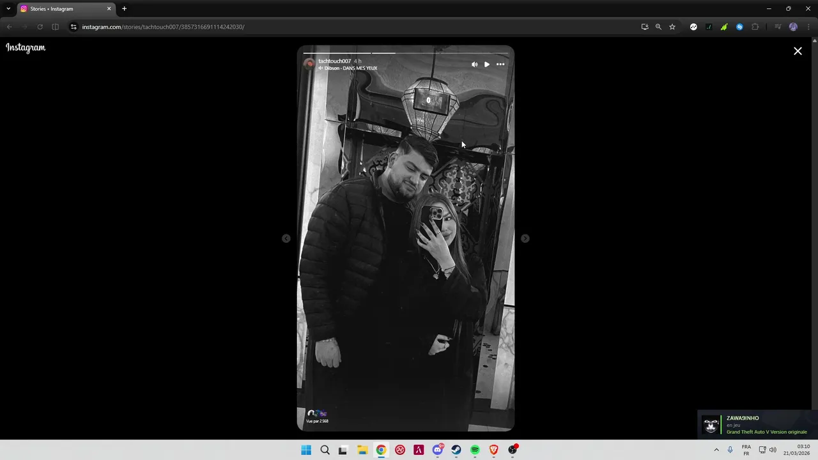This screenshot has height=460, width=818.
Task: Select the Stories • Instagram tab
Action: (66, 9)
